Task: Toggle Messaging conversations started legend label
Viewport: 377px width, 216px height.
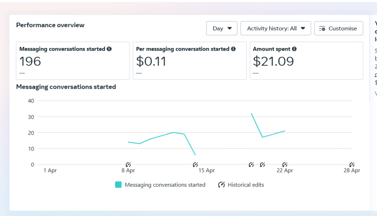Action: [x=165, y=185]
